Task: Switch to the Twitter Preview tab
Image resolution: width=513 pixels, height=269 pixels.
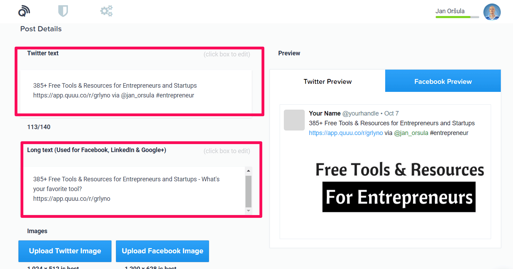Action: pyautogui.click(x=327, y=81)
